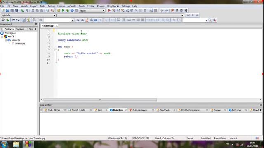Click the Open file toolbar icon
This screenshot has width=264, height=148.
pos(7,10)
